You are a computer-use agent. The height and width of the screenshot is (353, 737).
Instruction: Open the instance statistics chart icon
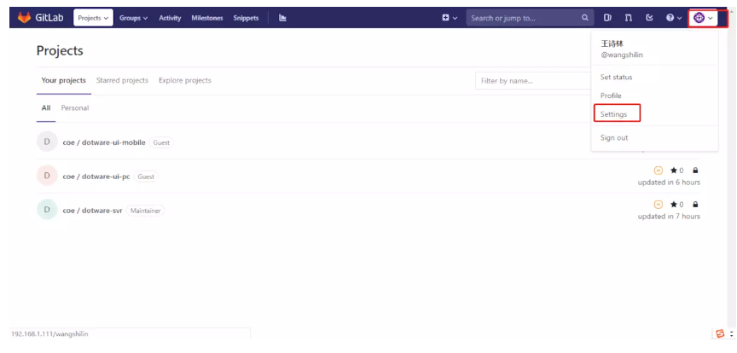tap(282, 17)
